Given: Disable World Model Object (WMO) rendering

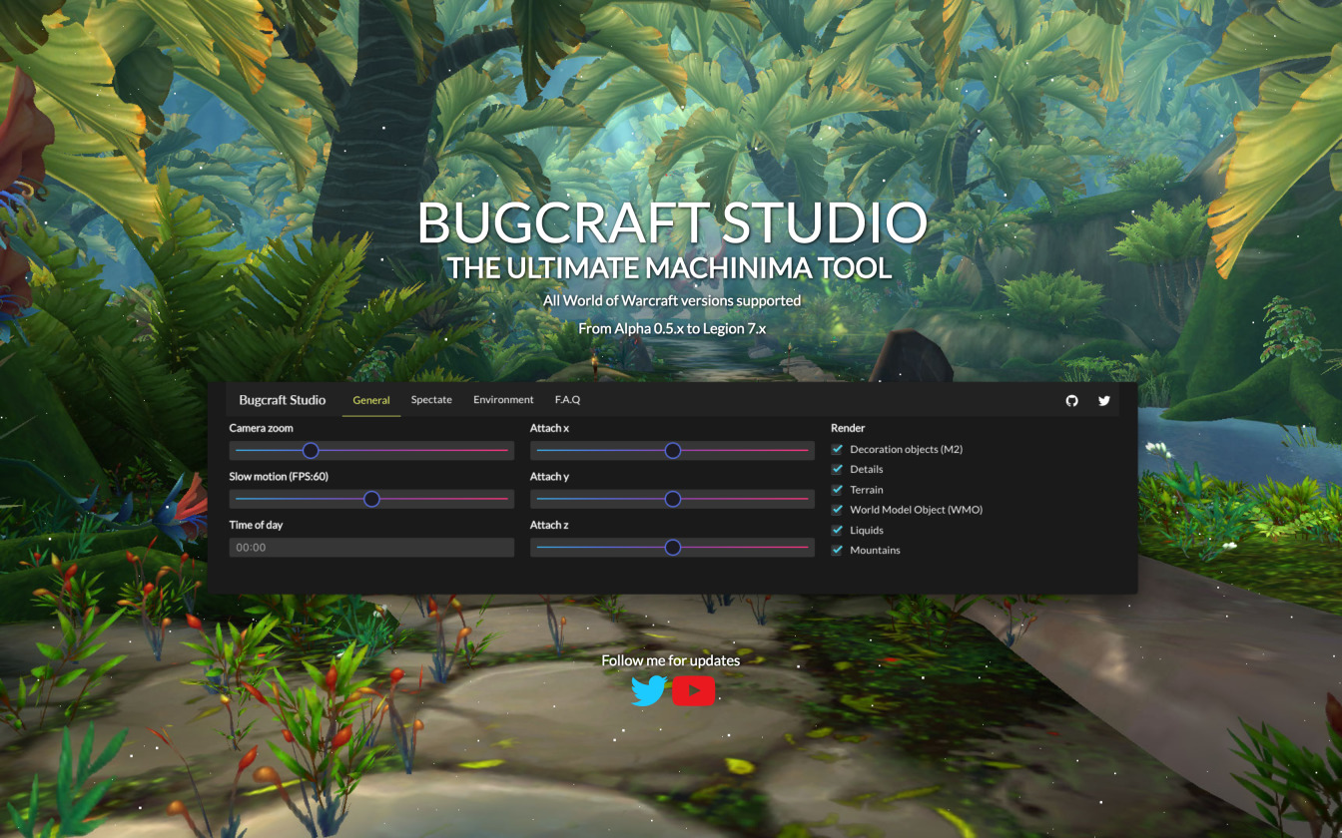Looking at the screenshot, I should [x=837, y=509].
